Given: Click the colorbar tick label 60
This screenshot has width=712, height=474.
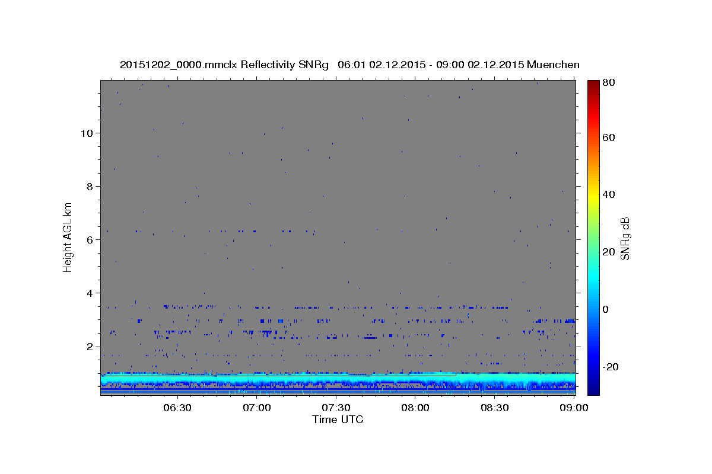Looking at the screenshot, I should point(610,137).
